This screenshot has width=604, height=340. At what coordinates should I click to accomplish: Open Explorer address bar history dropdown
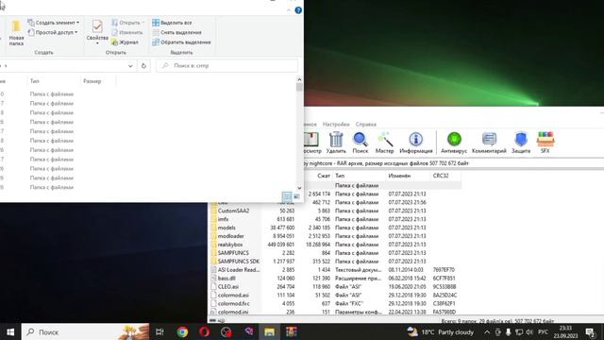130,66
